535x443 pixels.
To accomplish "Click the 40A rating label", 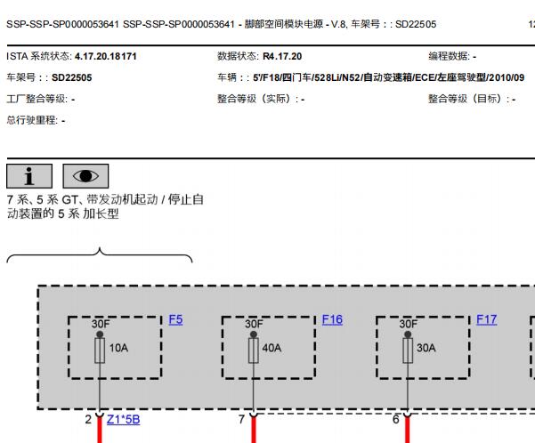I will click(272, 348).
